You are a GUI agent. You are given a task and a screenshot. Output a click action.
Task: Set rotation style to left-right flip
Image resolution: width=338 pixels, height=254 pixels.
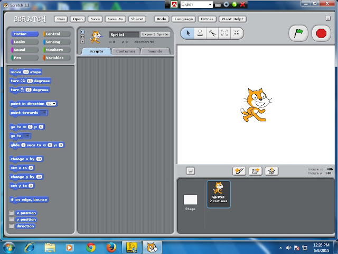coord(83,37)
